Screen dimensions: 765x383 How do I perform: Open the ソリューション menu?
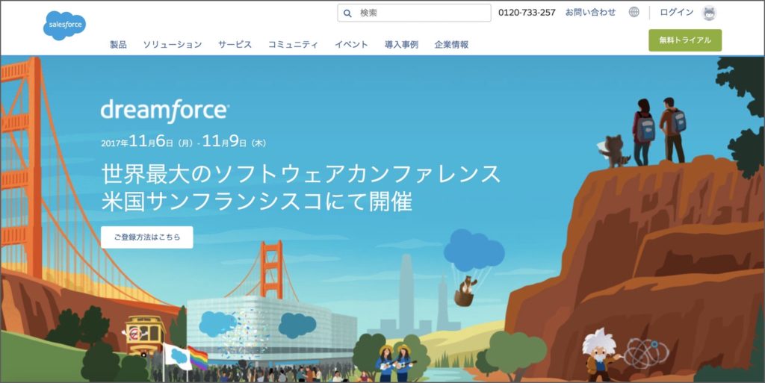coord(173,44)
